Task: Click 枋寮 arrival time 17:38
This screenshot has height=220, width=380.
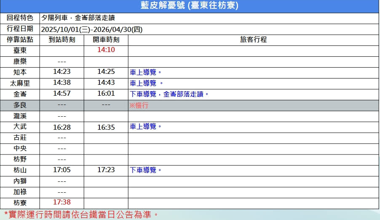Action: (62, 202)
